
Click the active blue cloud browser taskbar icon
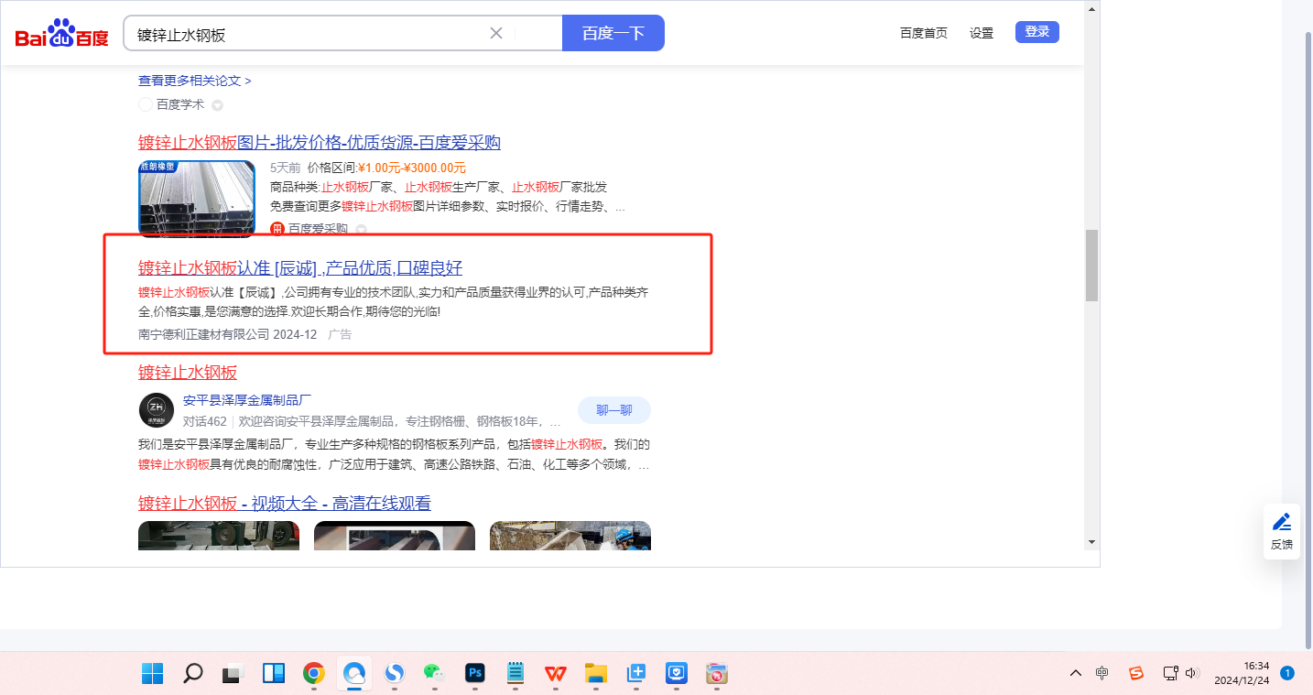(353, 674)
